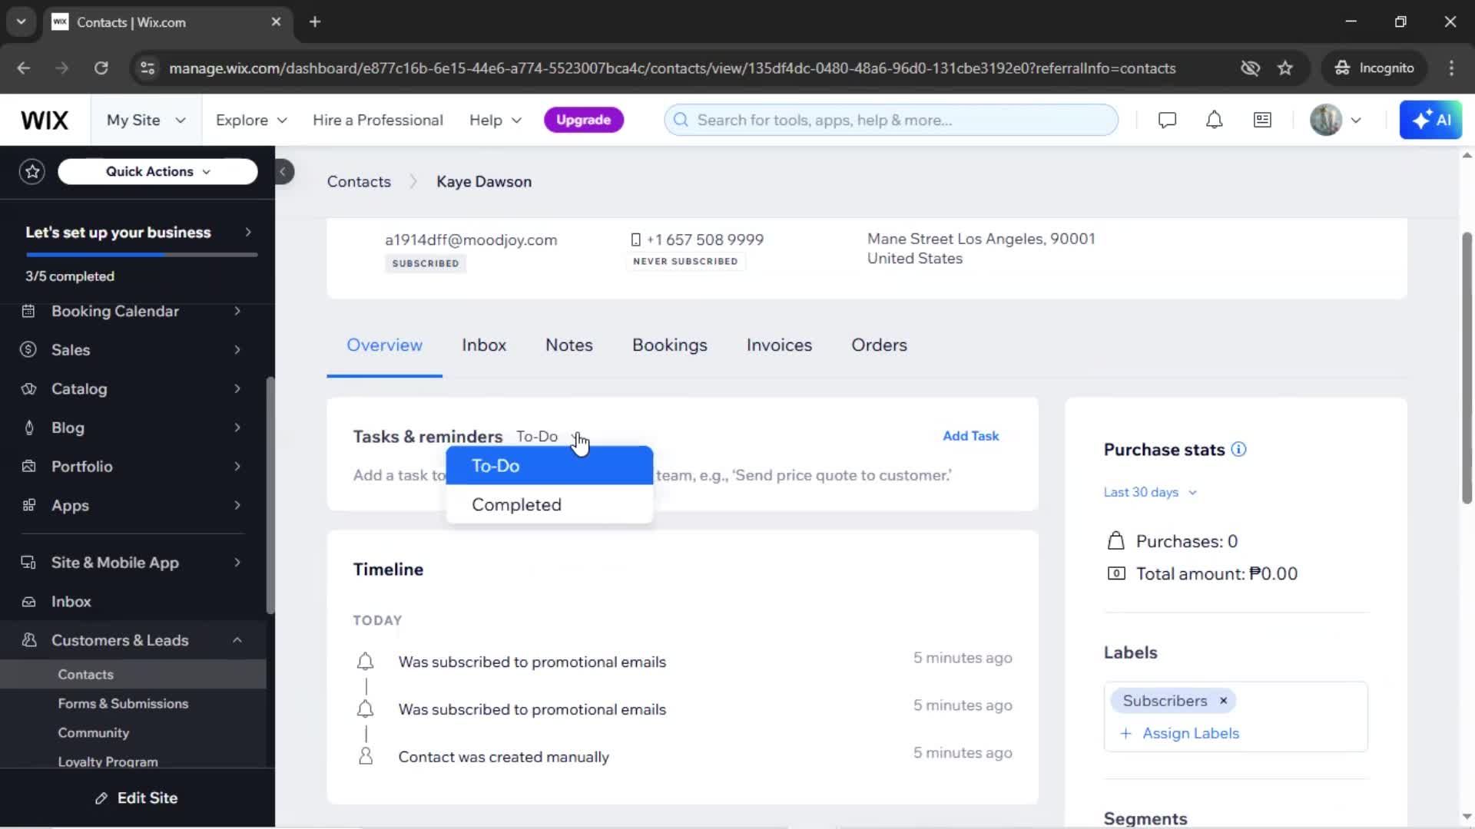Click the Add Task link
The image size is (1475, 829).
[x=970, y=435]
